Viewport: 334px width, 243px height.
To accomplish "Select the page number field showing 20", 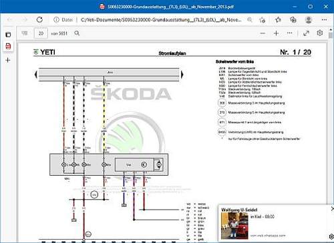I will click(x=41, y=33).
